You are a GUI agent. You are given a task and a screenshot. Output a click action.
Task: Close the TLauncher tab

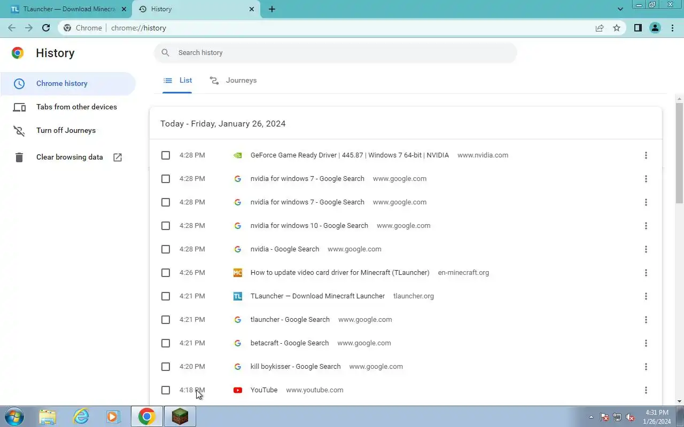pos(123,9)
